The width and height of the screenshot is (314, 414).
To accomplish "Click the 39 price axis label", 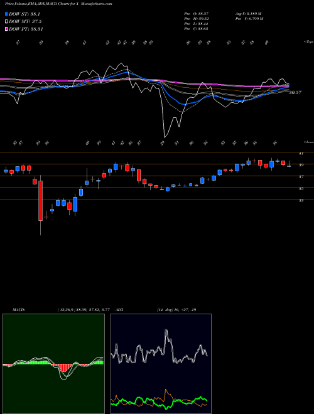I will 301,165.
